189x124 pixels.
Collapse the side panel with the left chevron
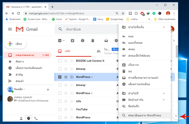point(176,116)
